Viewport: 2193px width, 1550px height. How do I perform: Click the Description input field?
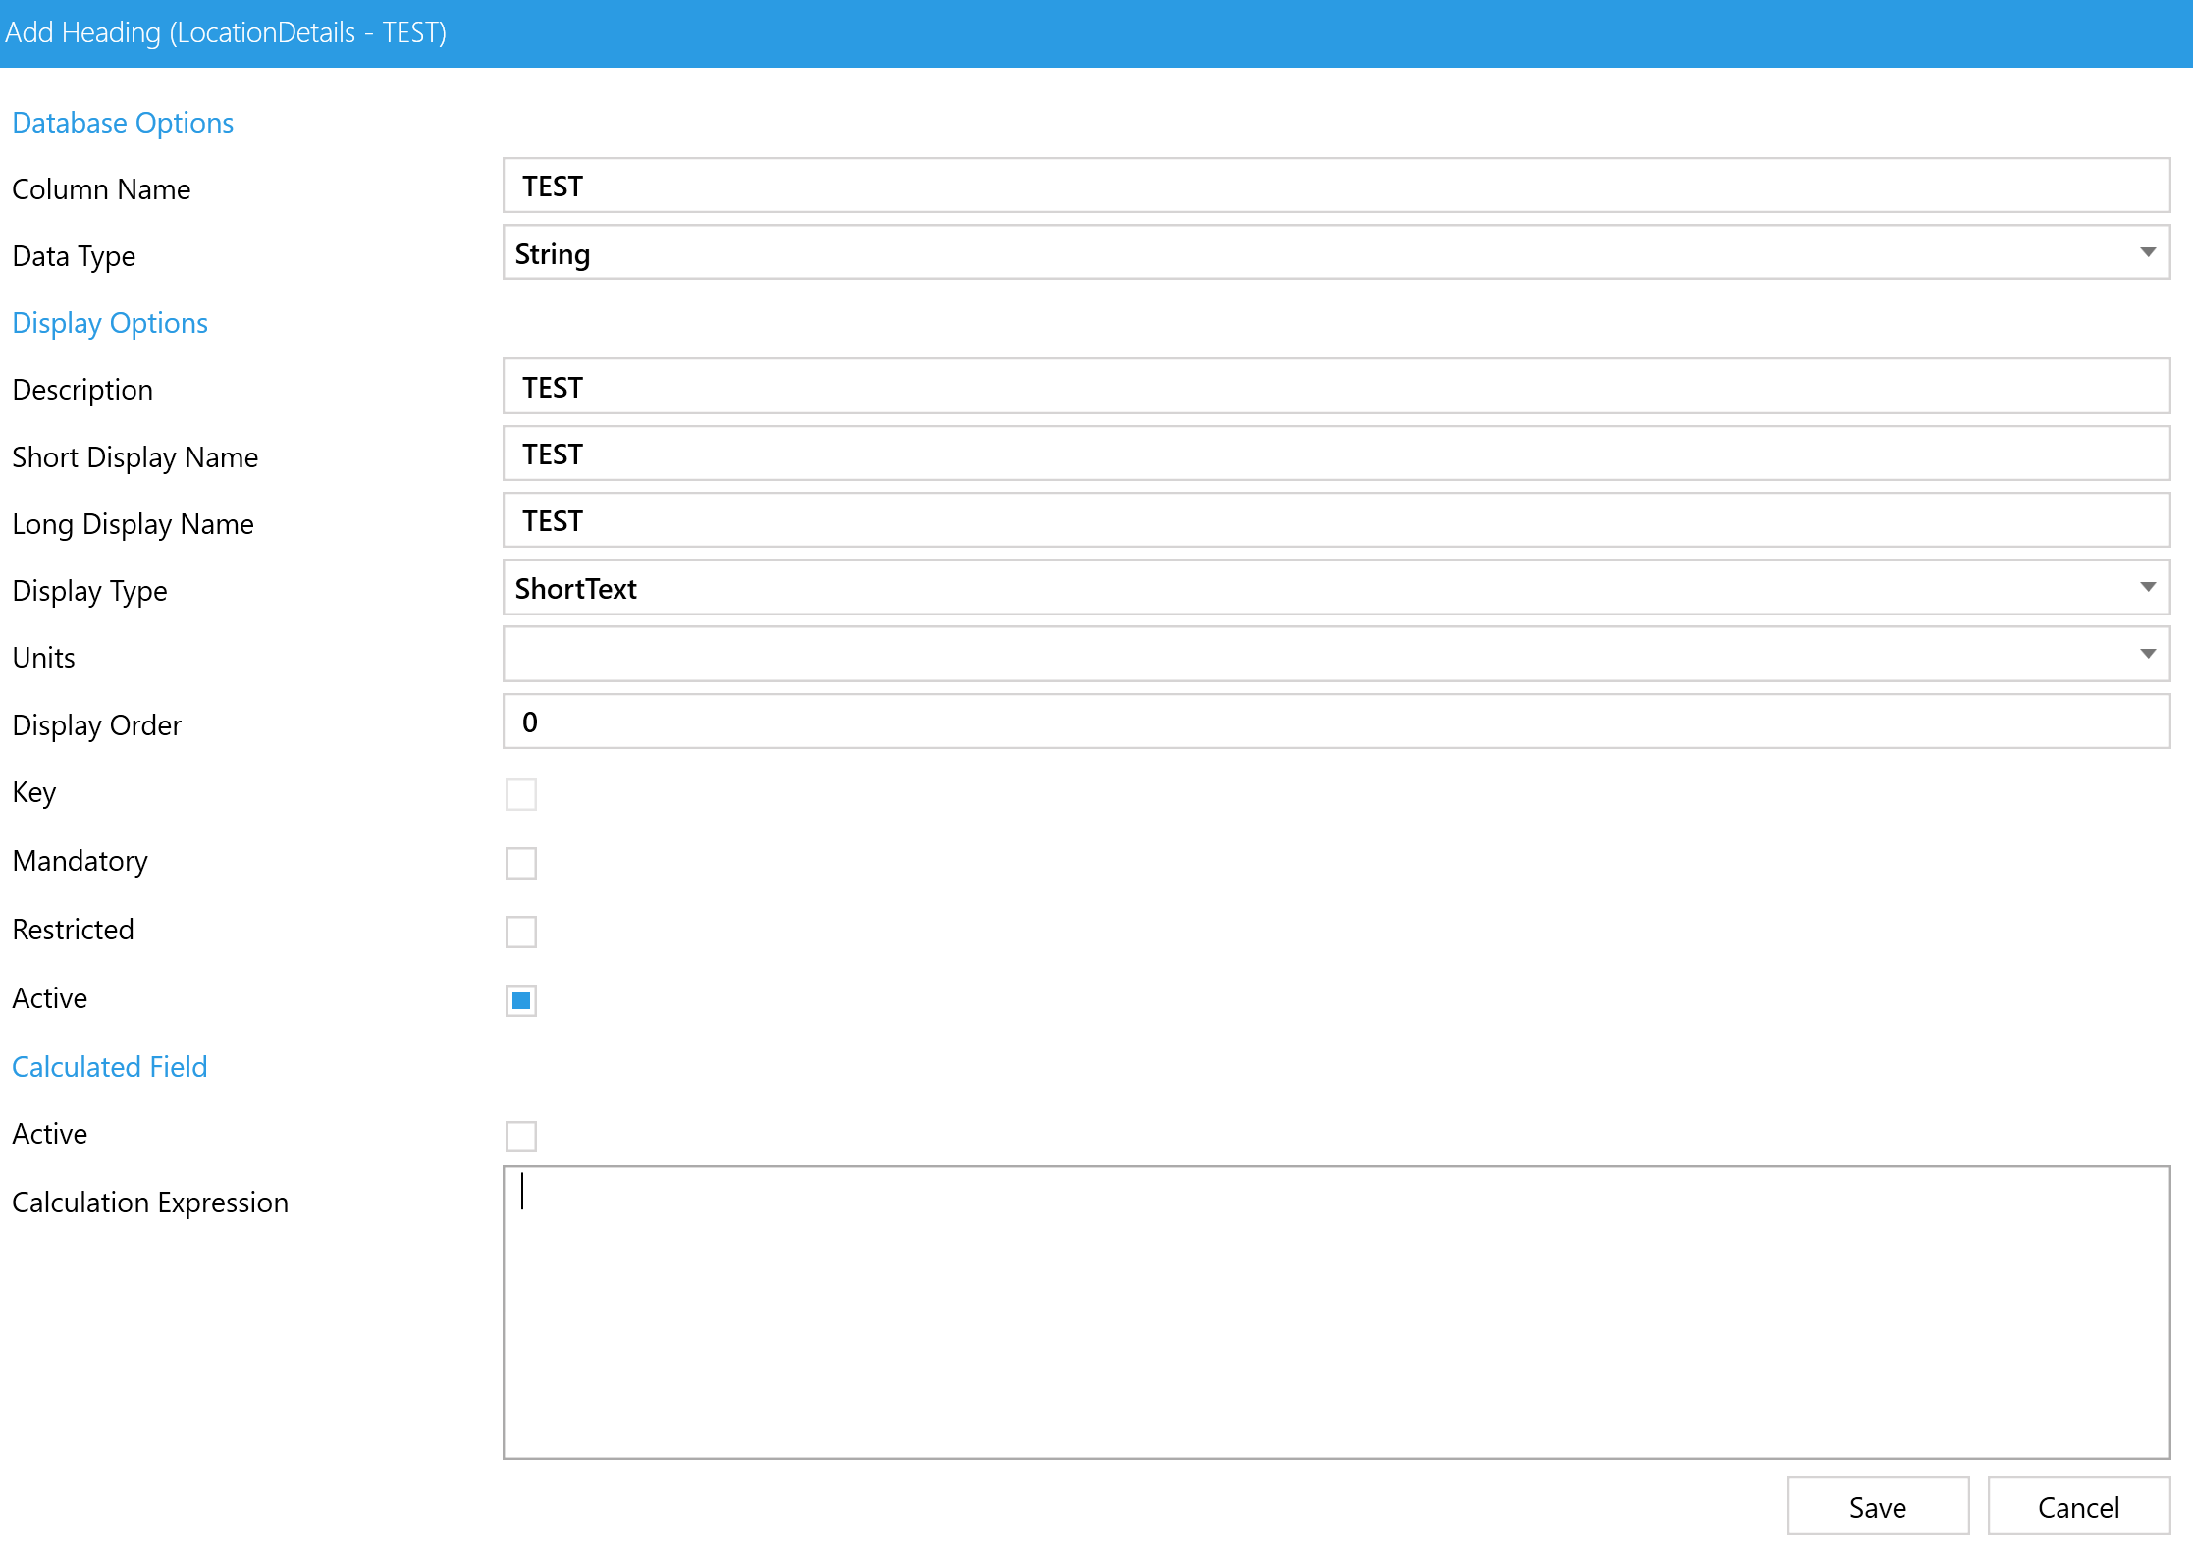[x=1335, y=387]
